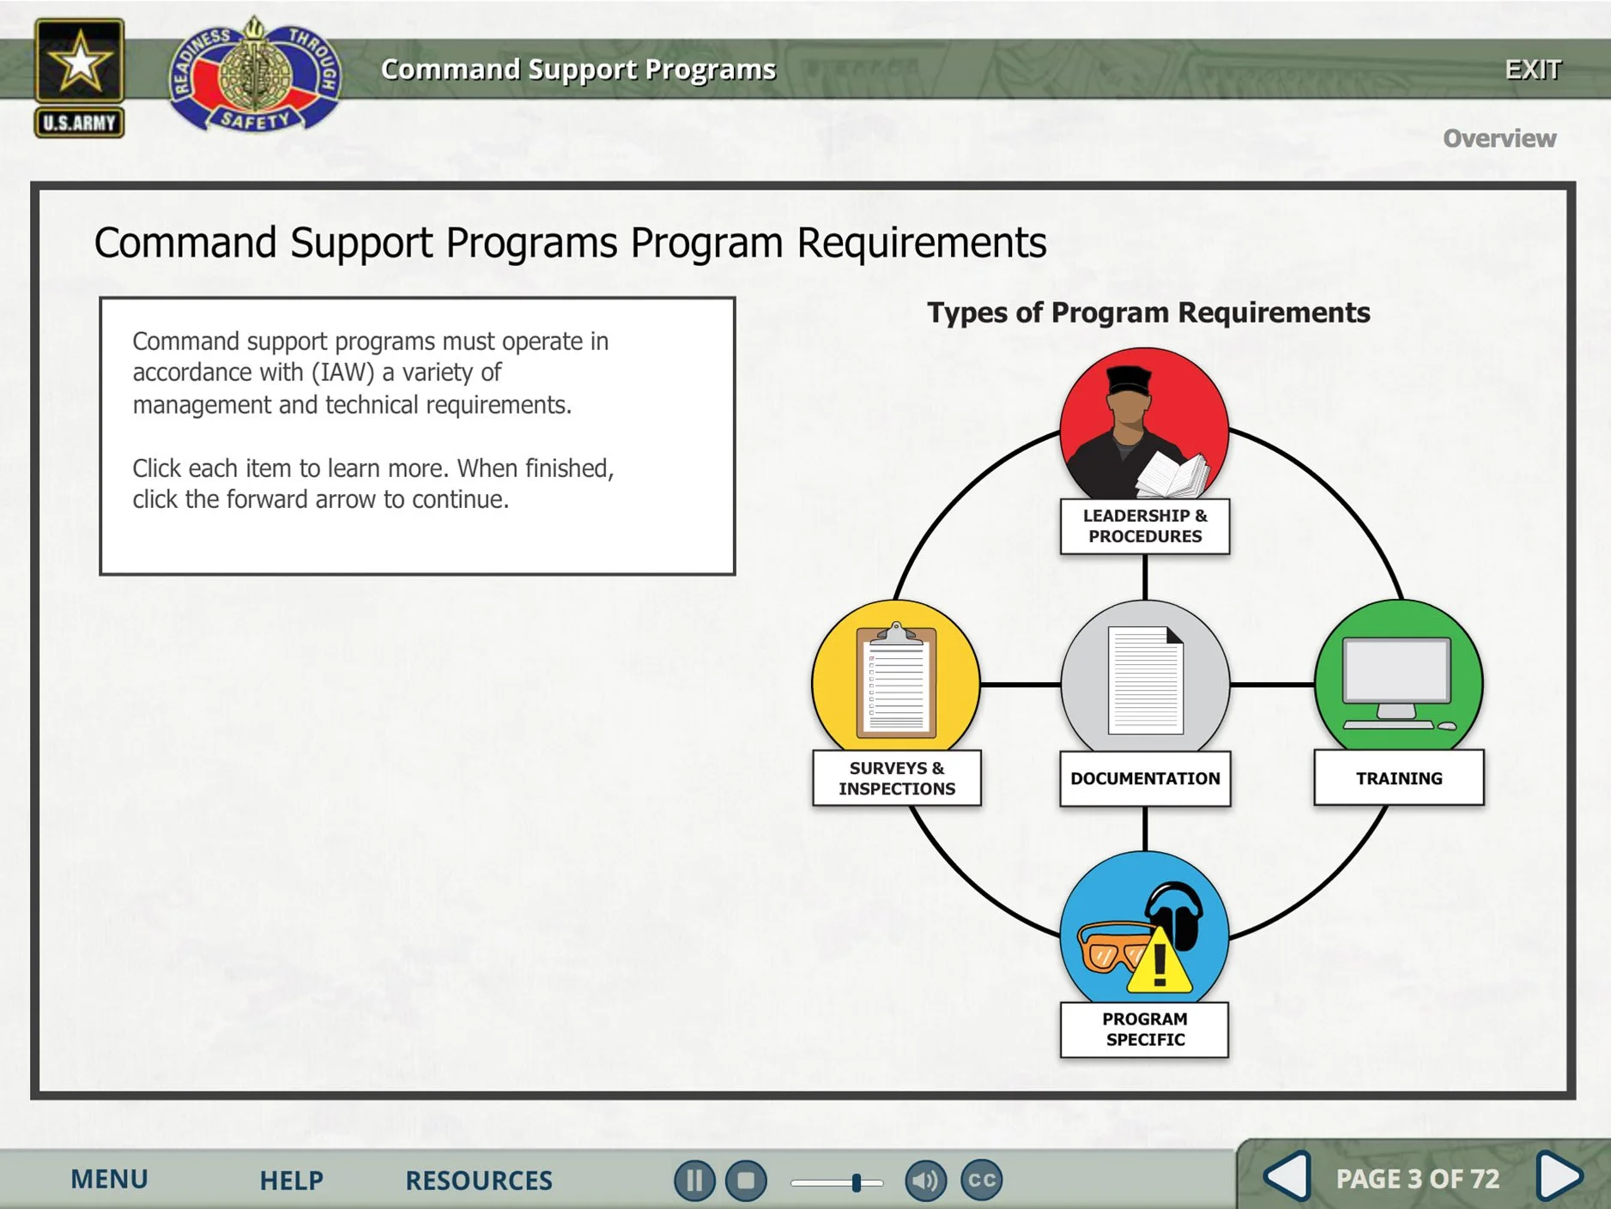Click the Types of Program Requirements heading
The width and height of the screenshot is (1611, 1209).
pyautogui.click(x=1148, y=312)
